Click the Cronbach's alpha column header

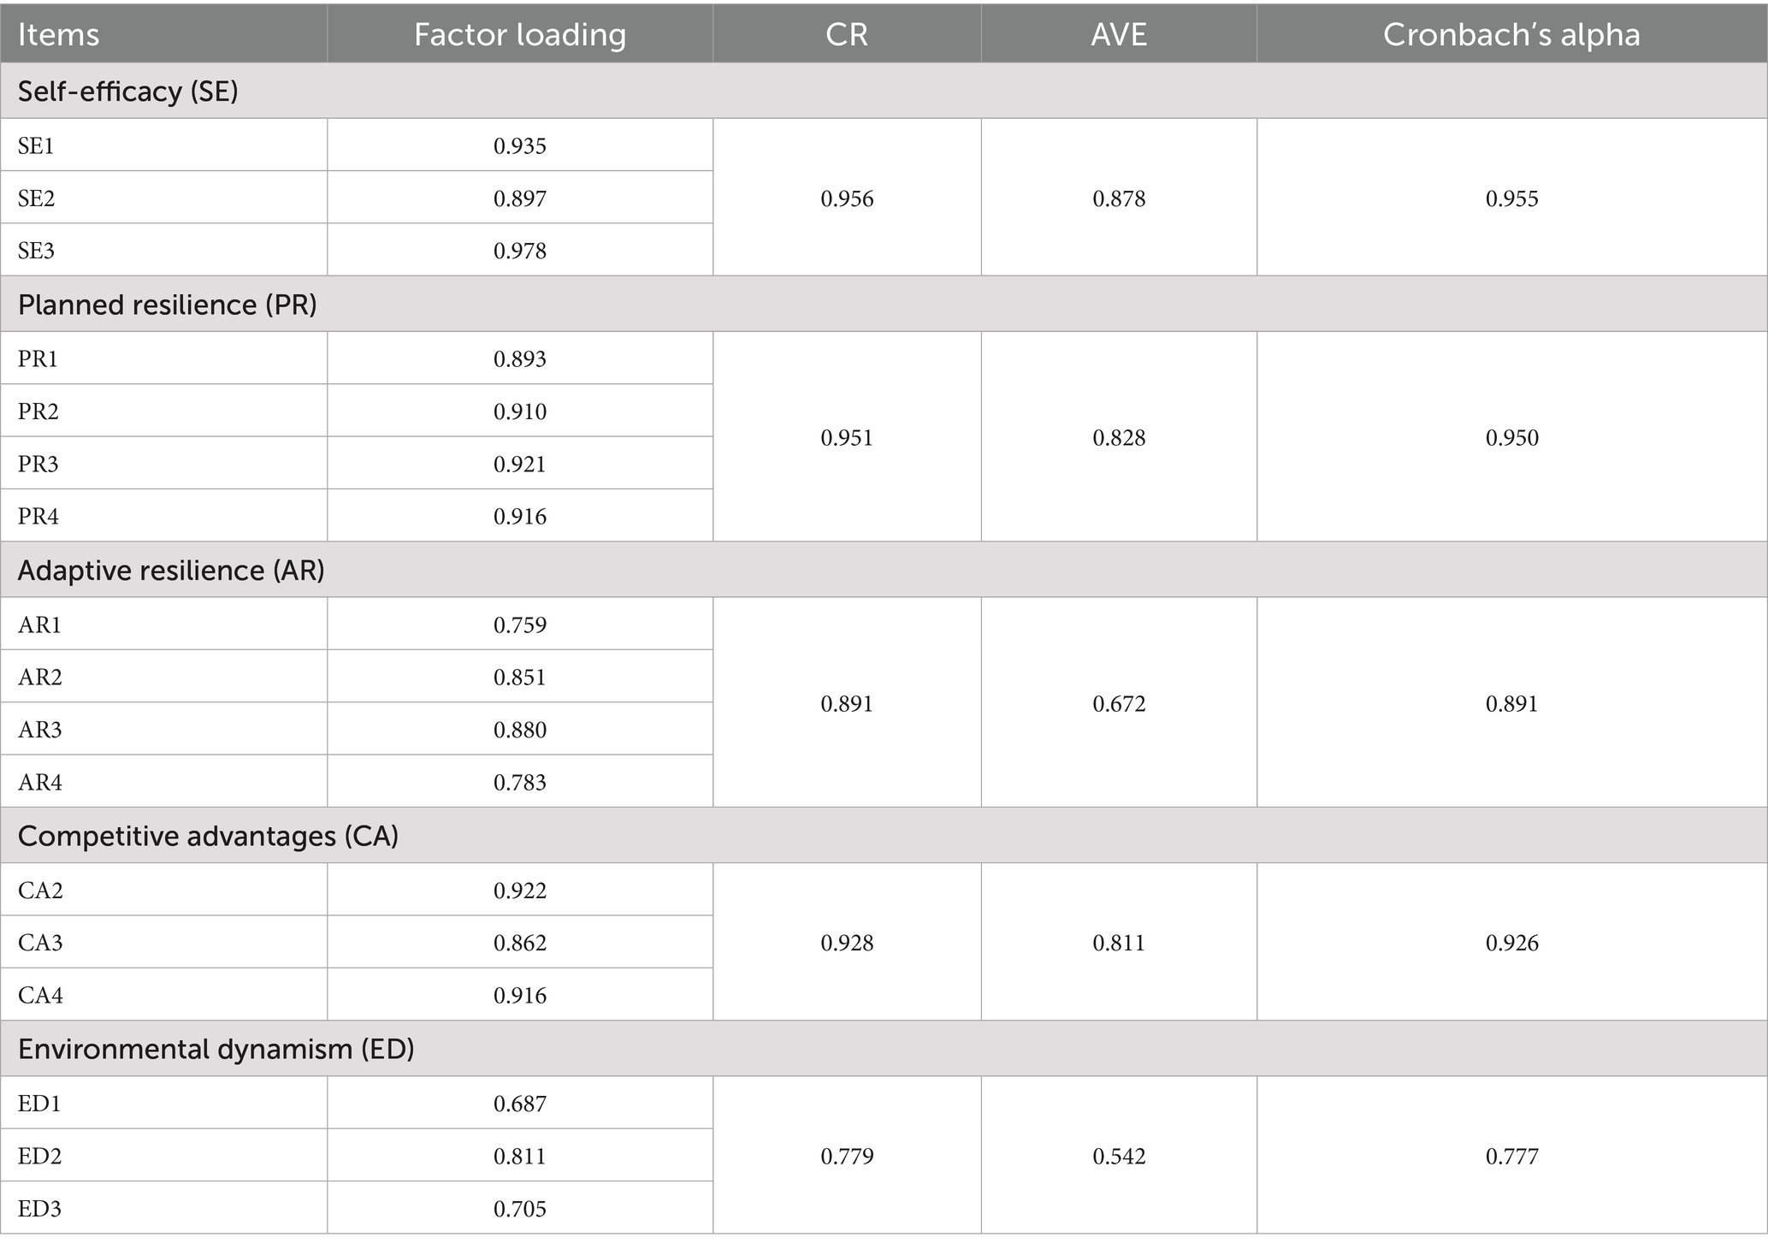pos(1511,34)
